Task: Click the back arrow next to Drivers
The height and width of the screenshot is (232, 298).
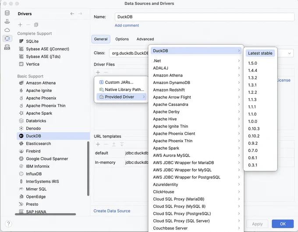Action: pyautogui.click(x=72, y=14)
